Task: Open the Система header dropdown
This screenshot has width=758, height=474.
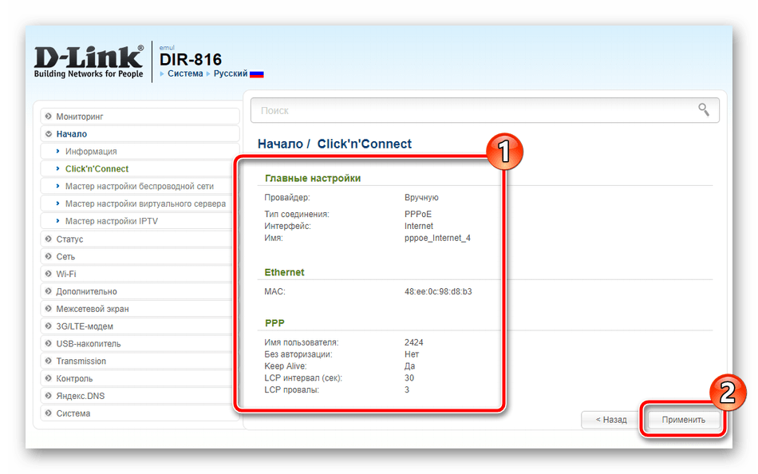Action: [x=185, y=73]
